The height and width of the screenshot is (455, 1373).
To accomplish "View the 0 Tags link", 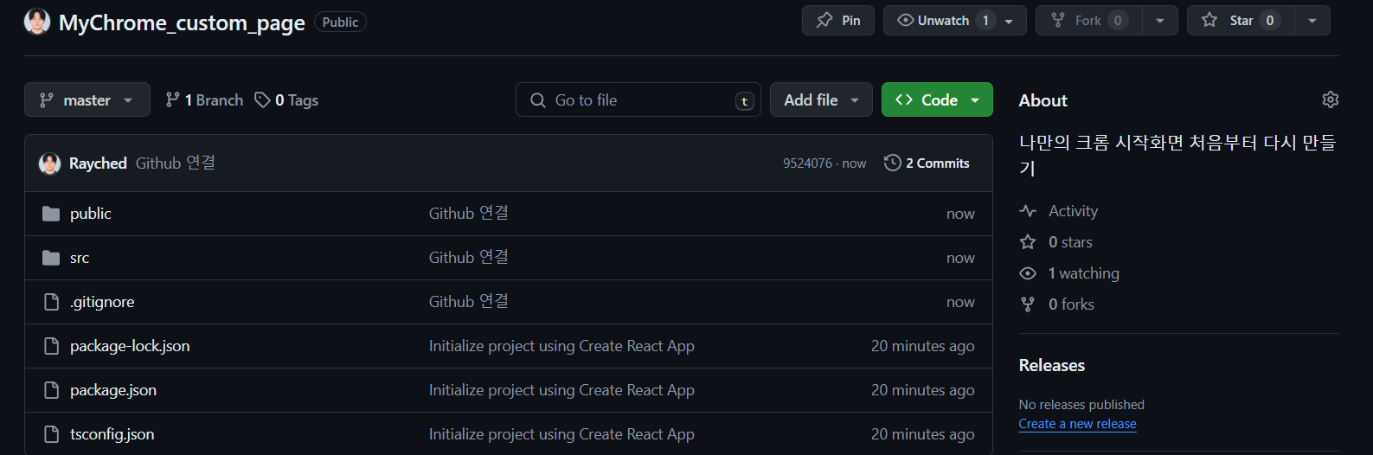I will 286,100.
